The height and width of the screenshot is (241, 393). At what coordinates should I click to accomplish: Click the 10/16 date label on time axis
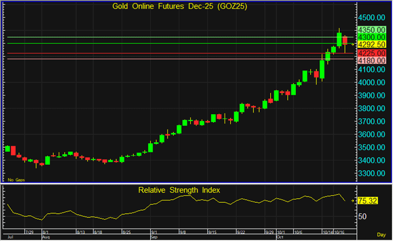(x=340, y=232)
